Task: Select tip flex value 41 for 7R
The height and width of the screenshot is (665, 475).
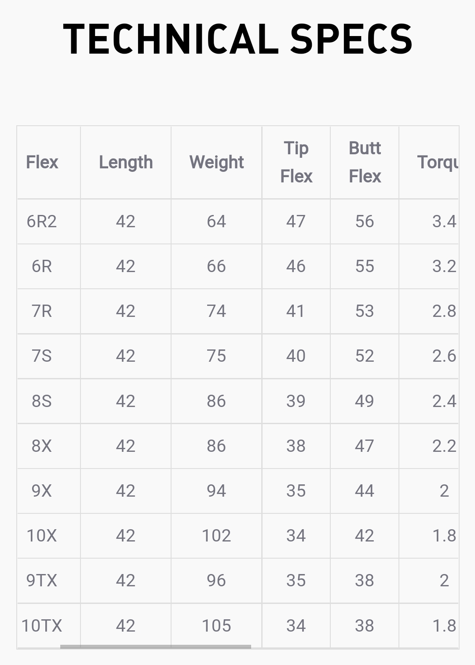Action: point(296,311)
